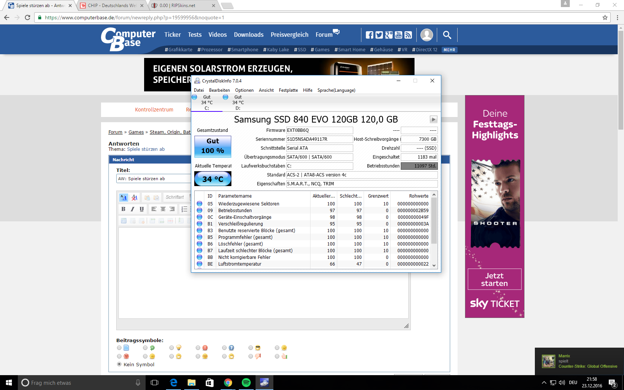Open Bearbeiten menu in CrystalDiskInfo
Viewport: 624px width, 390px height.
[220, 90]
